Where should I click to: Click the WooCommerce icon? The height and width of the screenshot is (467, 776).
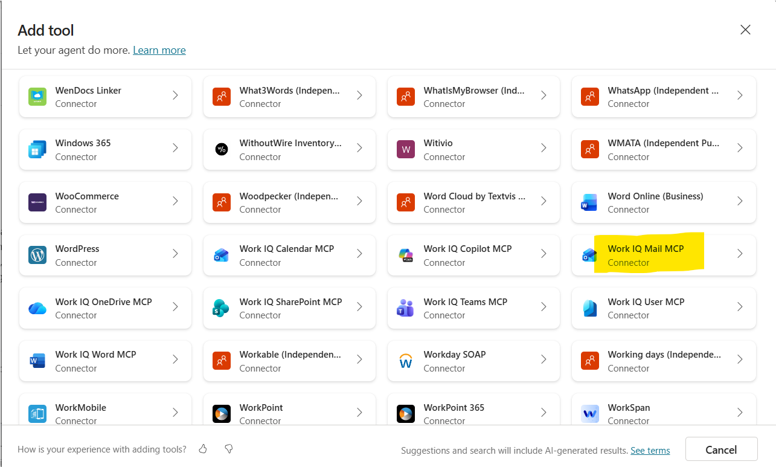(37, 202)
